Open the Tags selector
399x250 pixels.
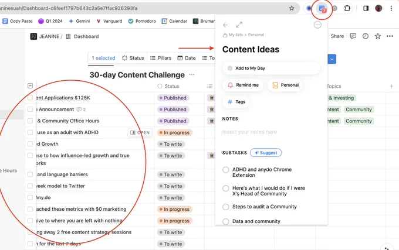tap(236, 102)
